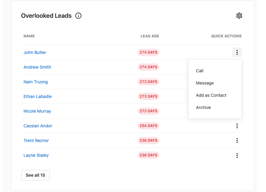Click the Layne Staley name link
The image size is (266, 192).
pyautogui.click(x=36, y=155)
